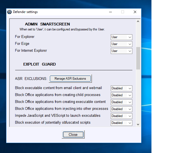Open dropdown for Impede JavaScript and VBScript
The image size is (170, 153).
(122, 116)
